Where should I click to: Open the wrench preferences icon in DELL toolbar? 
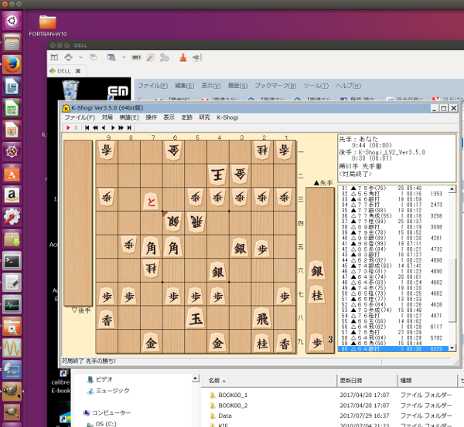(151, 57)
